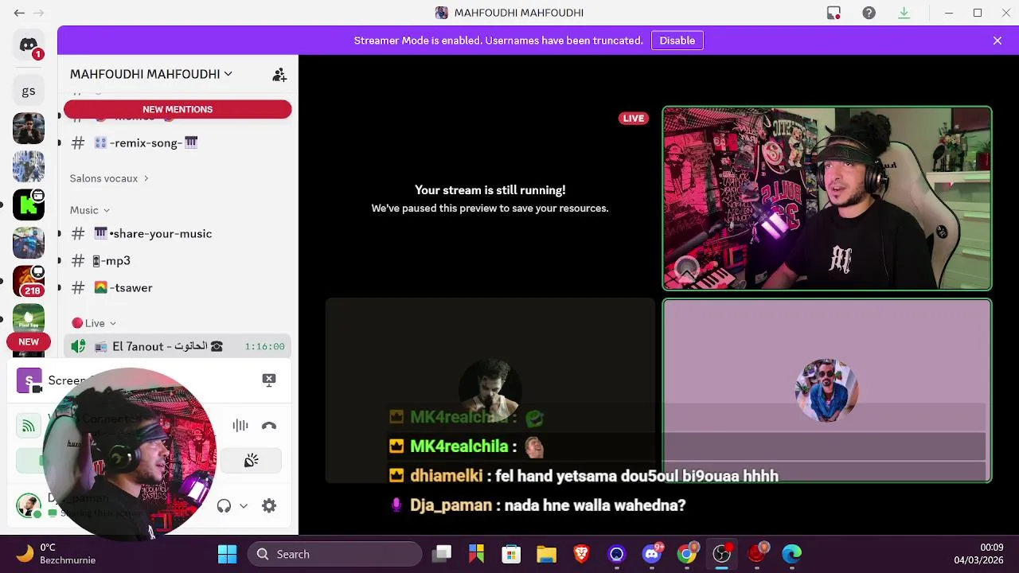
Task: Open Microsoft Store from taskbar
Action: point(511,554)
